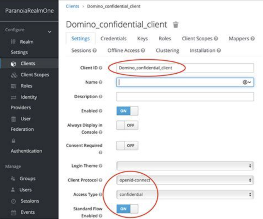Click the Authentication lock icon in sidebar

point(13,141)
